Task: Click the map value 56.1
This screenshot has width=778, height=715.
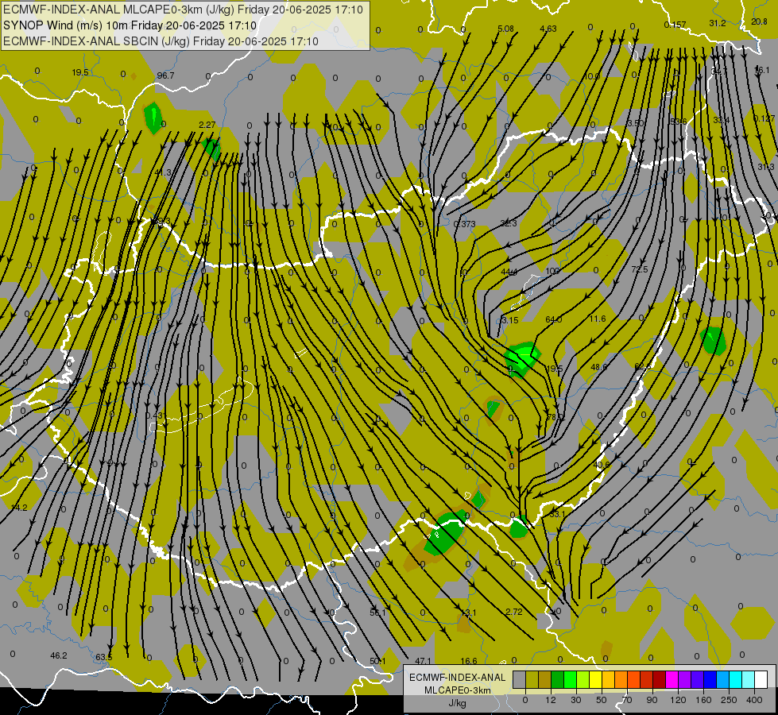Action: pos(377,613)
